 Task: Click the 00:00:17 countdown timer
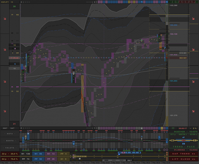pos(183,128)
